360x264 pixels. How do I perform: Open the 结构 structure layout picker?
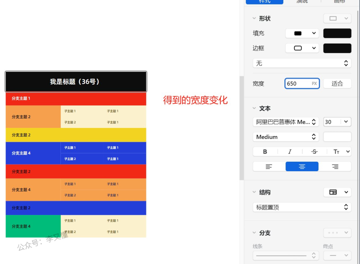click(x=337, y=192)
